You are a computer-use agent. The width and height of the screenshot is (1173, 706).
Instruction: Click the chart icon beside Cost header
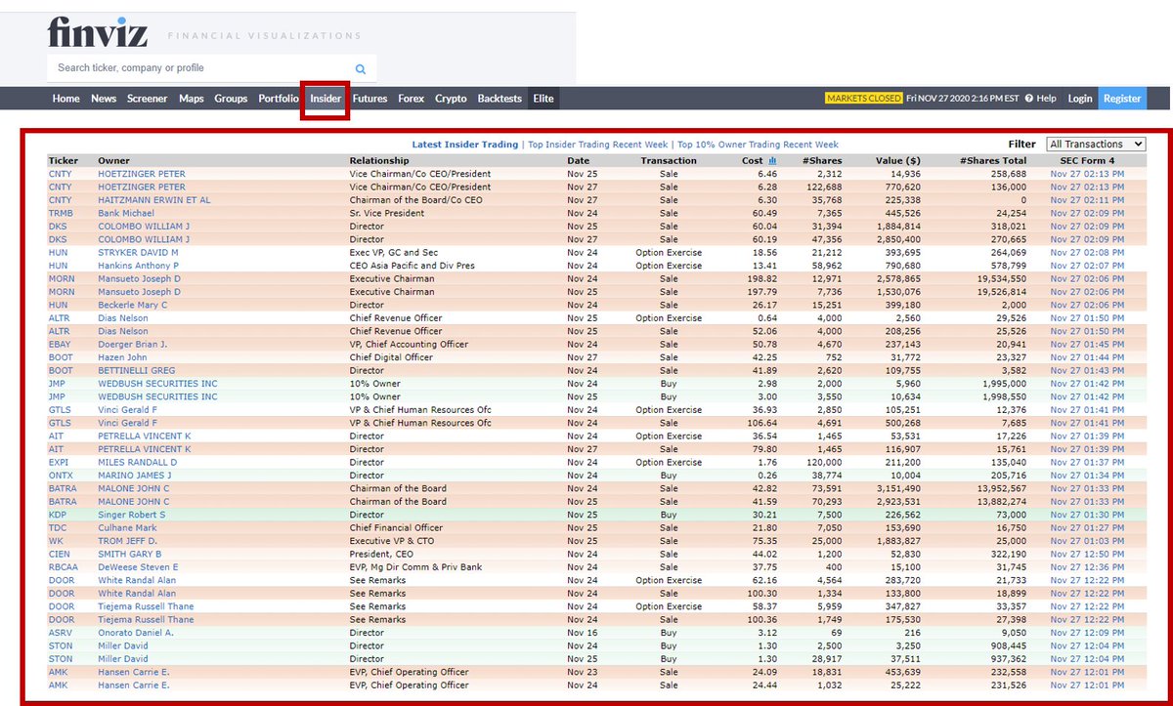pos(772,160)
